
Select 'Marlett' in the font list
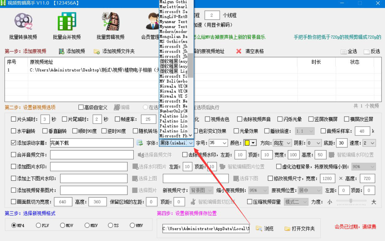pyautogui.click(x=173, y=7)
